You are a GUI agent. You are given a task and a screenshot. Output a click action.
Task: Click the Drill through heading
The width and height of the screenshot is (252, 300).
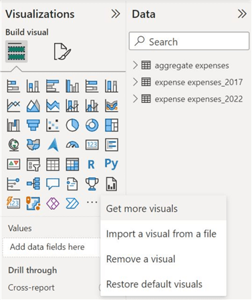click(33, 270)
